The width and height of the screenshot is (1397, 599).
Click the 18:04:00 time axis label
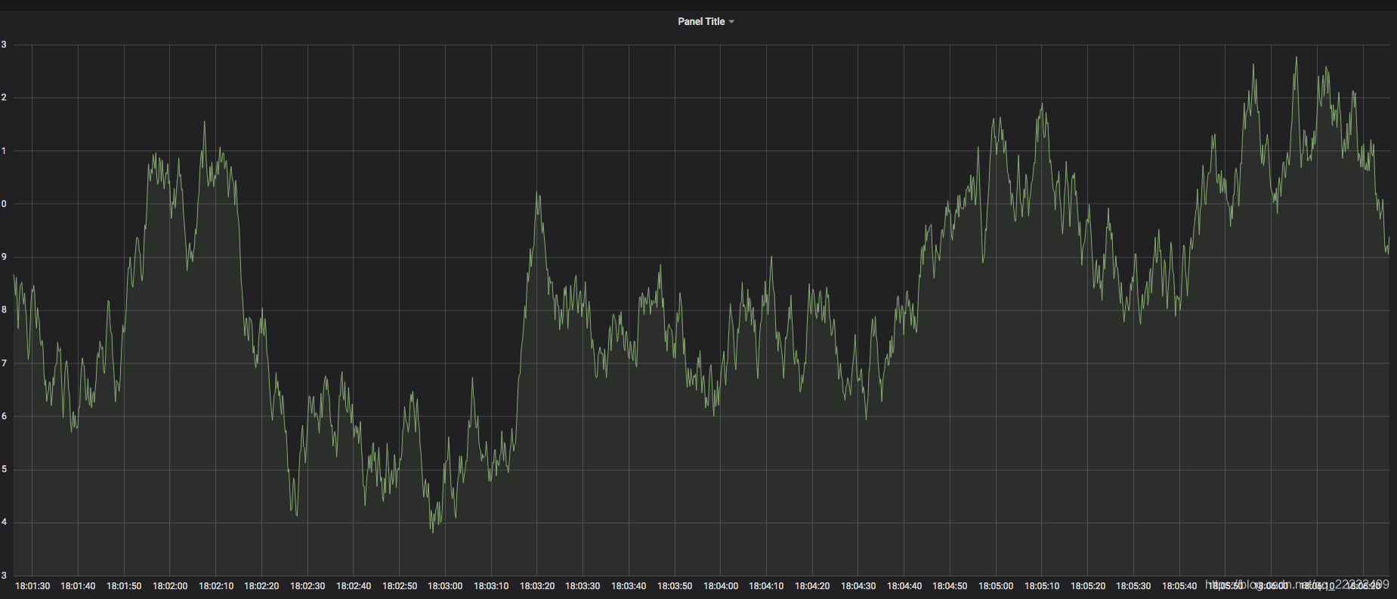tap(721, 586)
